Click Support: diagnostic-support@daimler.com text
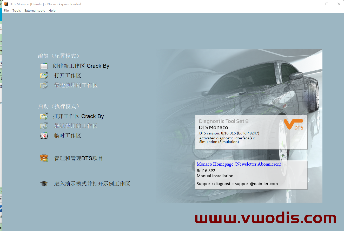Image resolution: width=344 pixels, height=231 pixels. coord(237,184)
